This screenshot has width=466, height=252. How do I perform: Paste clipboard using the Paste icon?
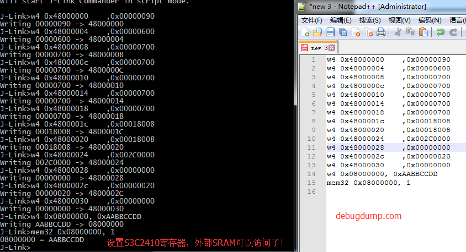(423, 32)
